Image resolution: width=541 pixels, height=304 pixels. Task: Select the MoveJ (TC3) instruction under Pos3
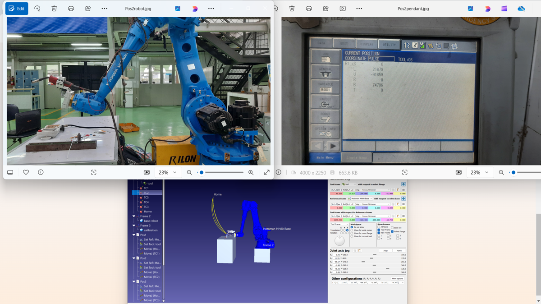(151, 300)
